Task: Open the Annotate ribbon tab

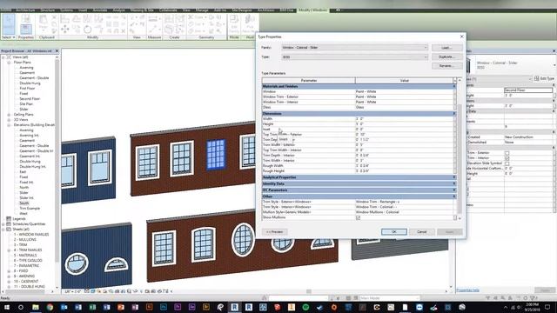Action: click(100, 10)
